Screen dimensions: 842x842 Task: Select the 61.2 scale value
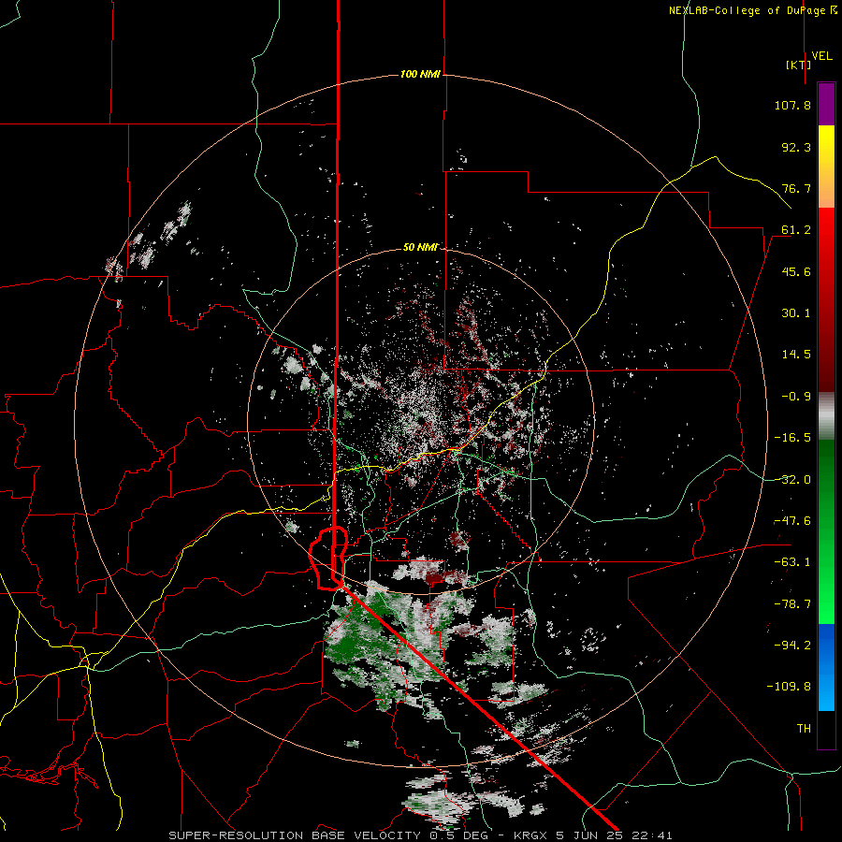click(796, 230)
